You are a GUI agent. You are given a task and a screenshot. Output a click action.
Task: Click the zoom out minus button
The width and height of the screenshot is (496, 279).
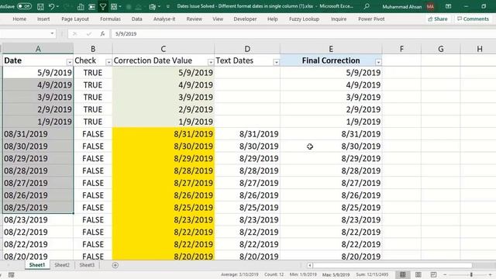pos(445,274)
